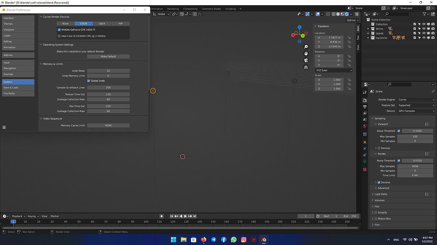Open the Feature Set dropdown

point(416,105)
